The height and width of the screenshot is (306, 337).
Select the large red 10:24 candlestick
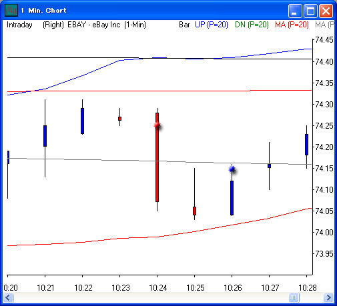[157, 157]
